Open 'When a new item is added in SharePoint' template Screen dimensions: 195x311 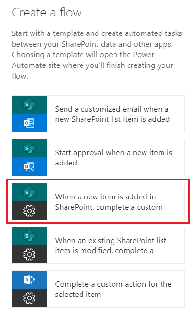(98, 201)
